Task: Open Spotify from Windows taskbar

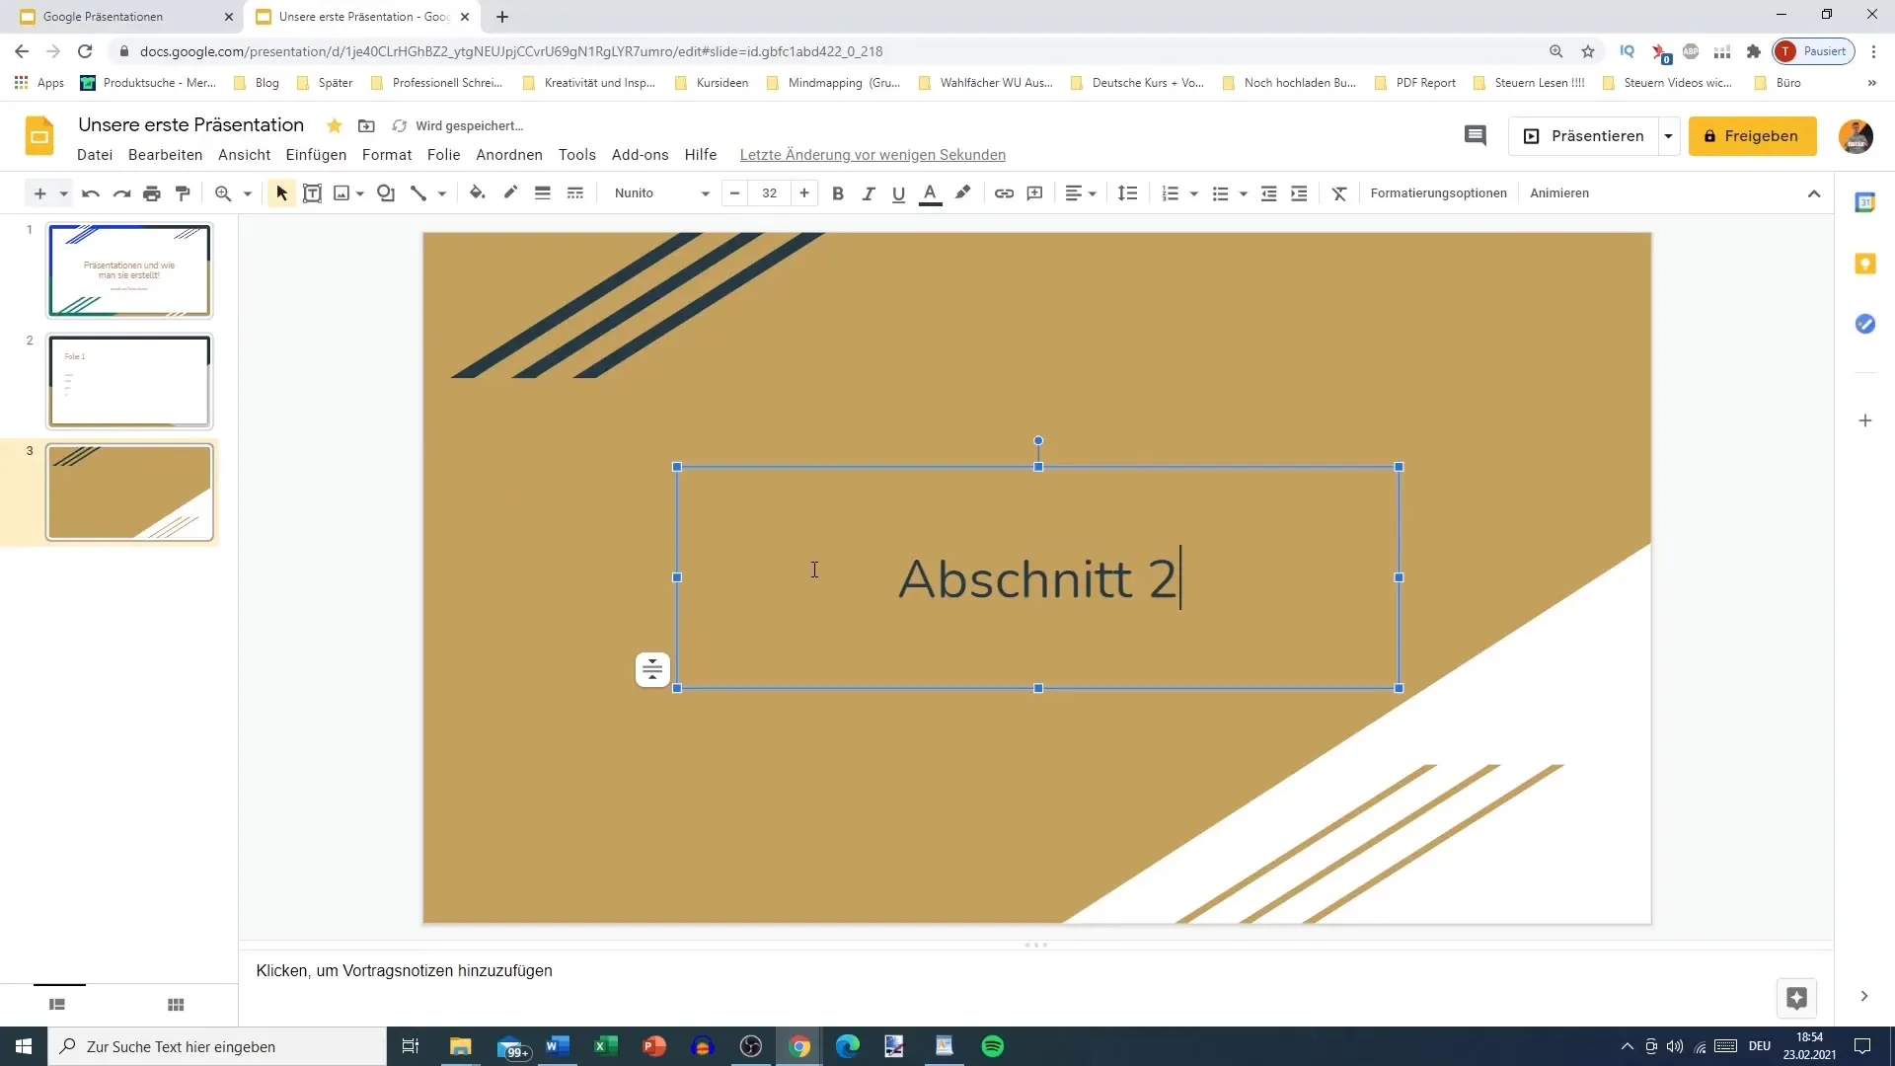Action: 993,1046
